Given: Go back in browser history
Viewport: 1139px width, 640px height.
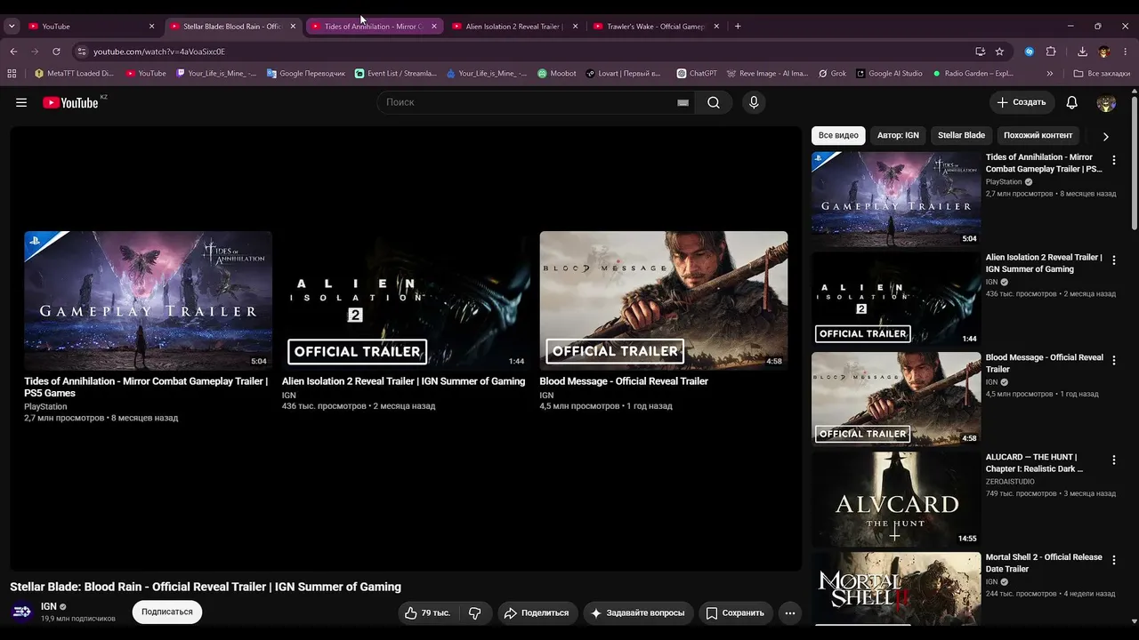Looking at the screenshot, I should pos(13,52).
